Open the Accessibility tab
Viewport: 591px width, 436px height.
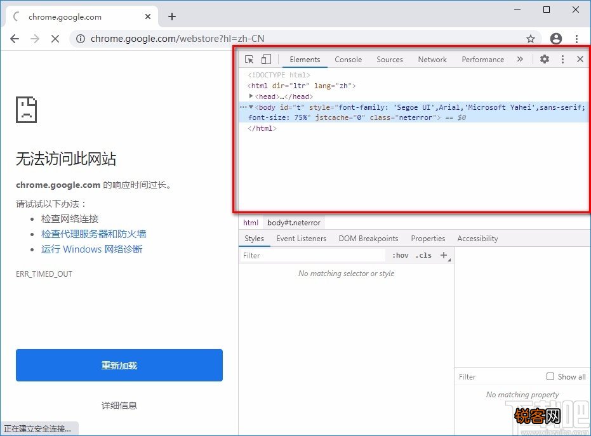click(477, 239)
